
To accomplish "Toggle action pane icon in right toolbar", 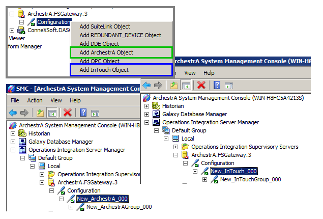I will 229,86.
